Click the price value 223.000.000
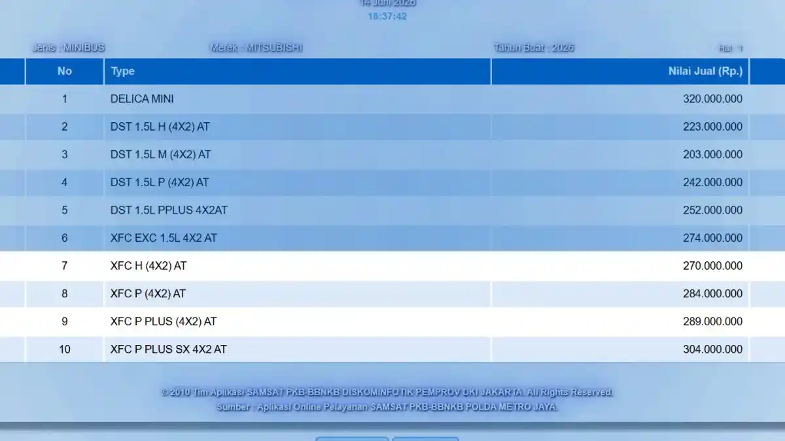The height and width of the screenshot is (441, 785). tap(712, 127)
